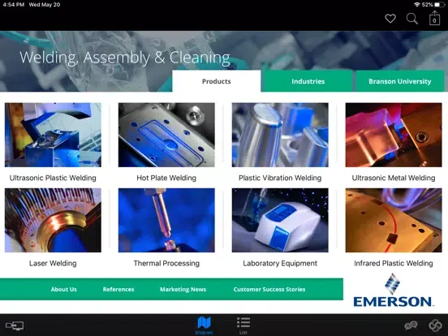Open Ultrasonic Plastic Welding thumbnail
Viewport: 448px width, 336px height.
coord(53,135)
